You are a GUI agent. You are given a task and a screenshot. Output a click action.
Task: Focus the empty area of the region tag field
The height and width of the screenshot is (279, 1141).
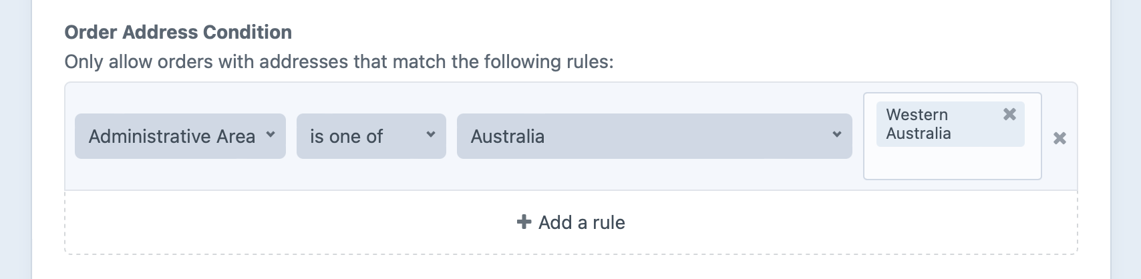tap(952, 163)
